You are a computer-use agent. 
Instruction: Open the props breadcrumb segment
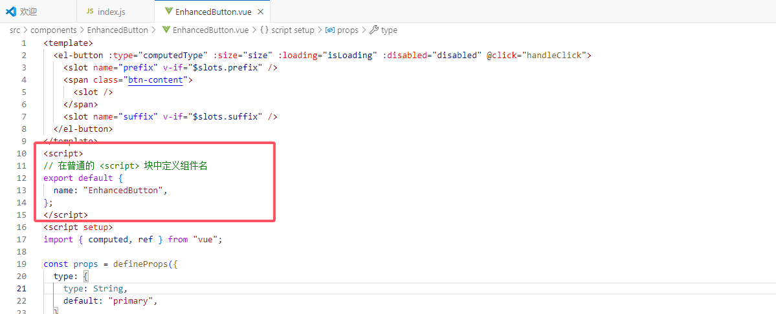click(348, 30)
